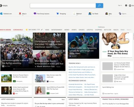Open Amber Heard article thumbnail
This screenshot has height=107, width=134.
7,90
